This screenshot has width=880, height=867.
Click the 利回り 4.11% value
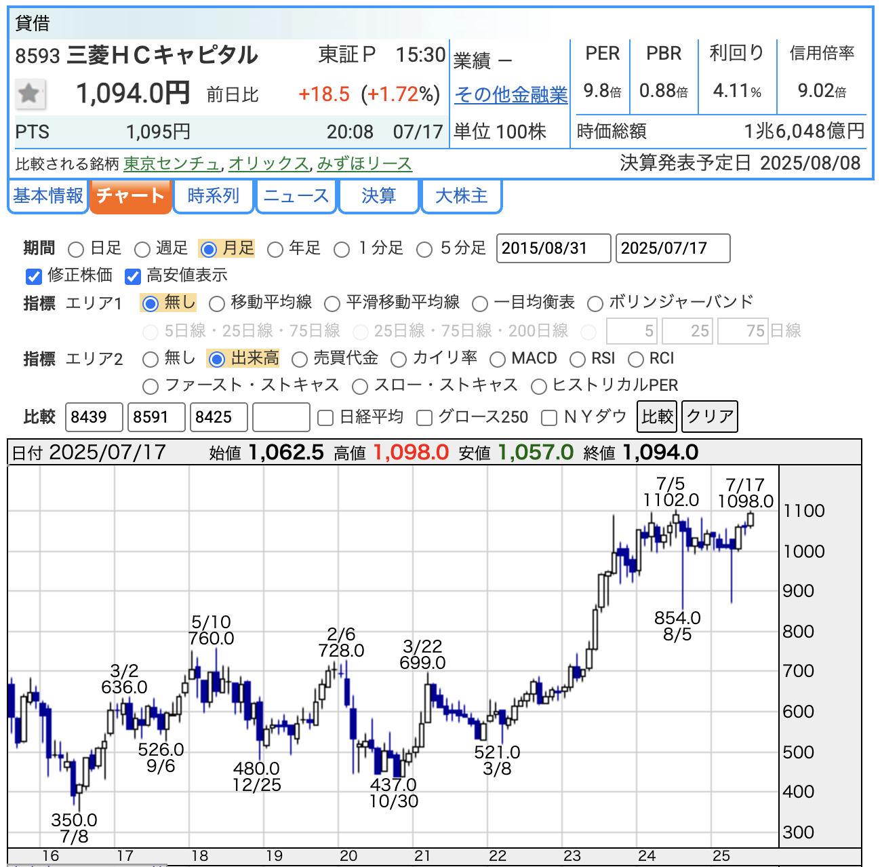(x=737, y=91)
